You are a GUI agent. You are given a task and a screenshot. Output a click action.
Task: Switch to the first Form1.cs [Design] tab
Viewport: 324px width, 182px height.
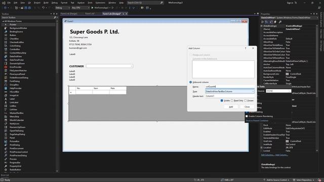point(69,14)
